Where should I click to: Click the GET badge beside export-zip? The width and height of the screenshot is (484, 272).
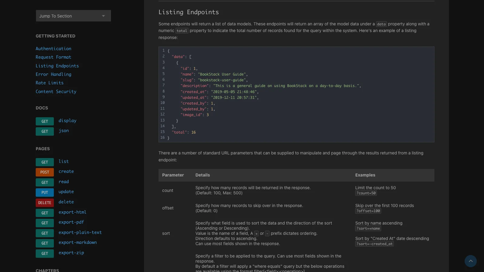pyautogui.click(x=45, y=254)
